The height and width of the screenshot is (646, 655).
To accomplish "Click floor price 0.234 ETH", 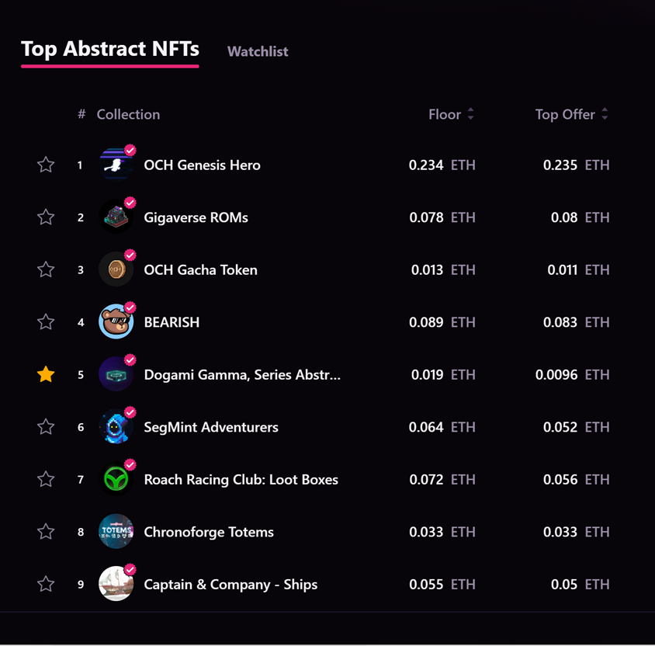I will tap(442, 165).
